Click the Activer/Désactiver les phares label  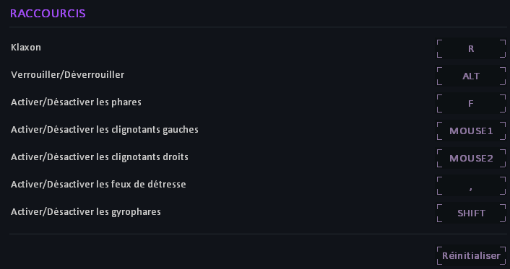(x=76, y=102)
